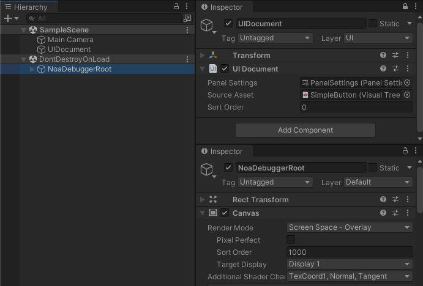
Task: Click the Hierarchy panel lock icon
Action: tap(176, 6)
